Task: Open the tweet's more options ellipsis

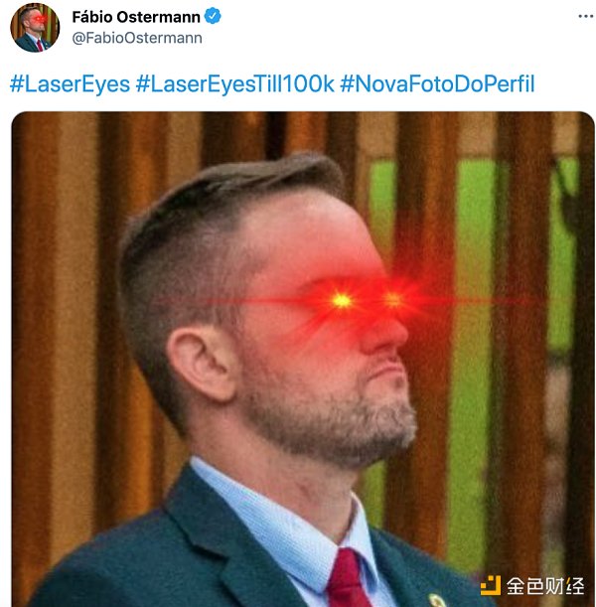Action: coord(586,16)
